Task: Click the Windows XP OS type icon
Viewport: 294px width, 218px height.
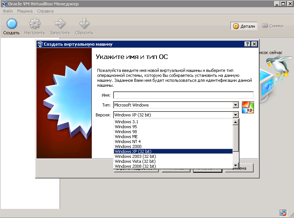Action: [x=248, y=107]
